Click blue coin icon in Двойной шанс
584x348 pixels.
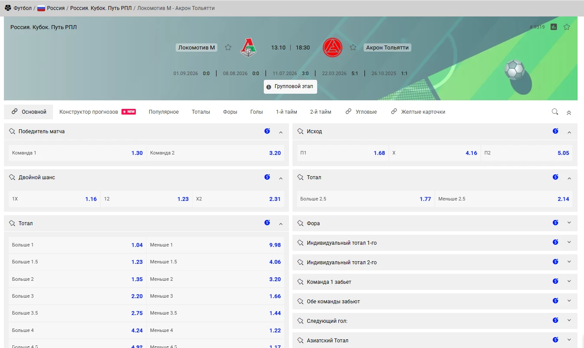coord(267,177)
